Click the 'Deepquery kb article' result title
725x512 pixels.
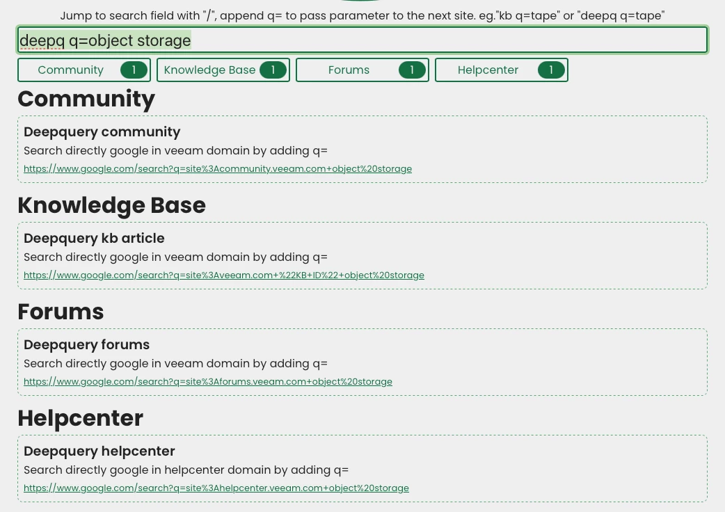(x=95, y=238)
